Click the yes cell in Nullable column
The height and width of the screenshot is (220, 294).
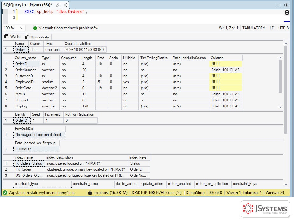pos(130,82)
